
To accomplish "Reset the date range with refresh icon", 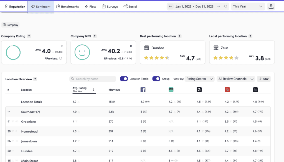I will pos(225,7).
